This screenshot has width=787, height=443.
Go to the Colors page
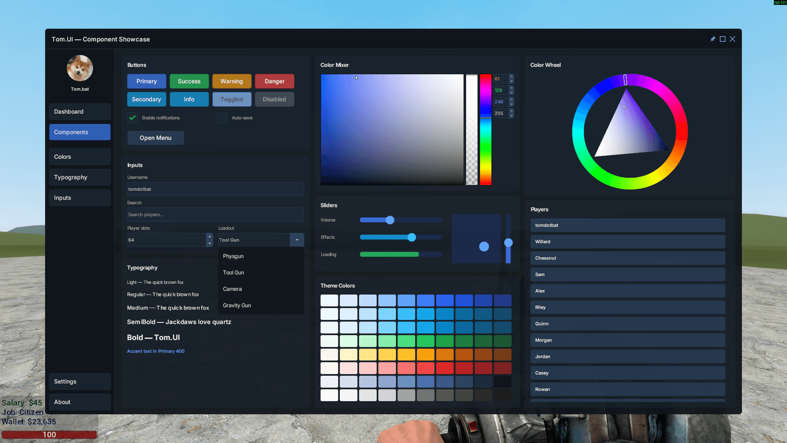coord(80,157)
